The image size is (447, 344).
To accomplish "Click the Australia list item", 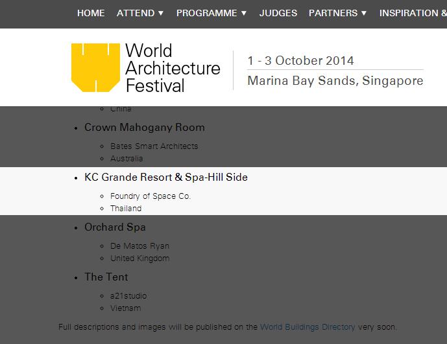I will [x=127, y=158].
